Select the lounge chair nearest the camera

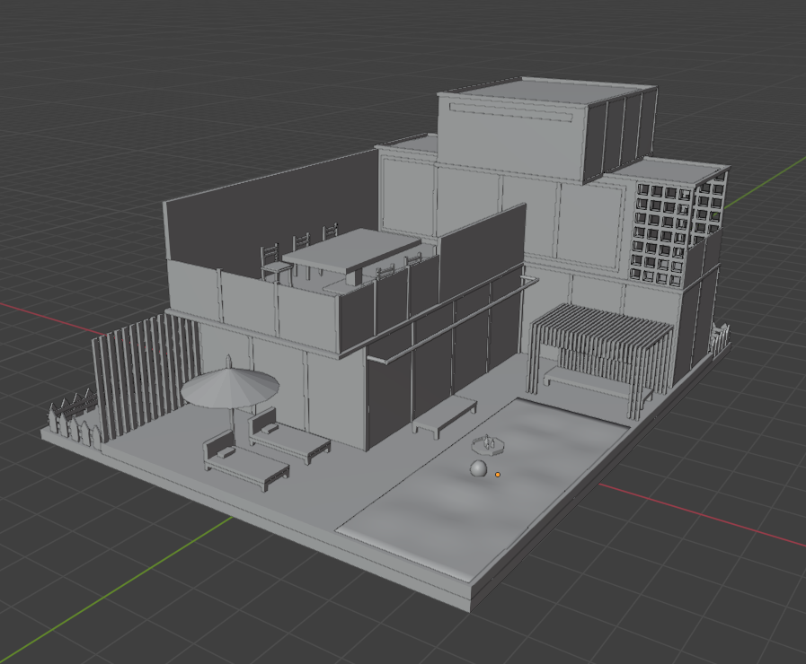pos(245,461)
